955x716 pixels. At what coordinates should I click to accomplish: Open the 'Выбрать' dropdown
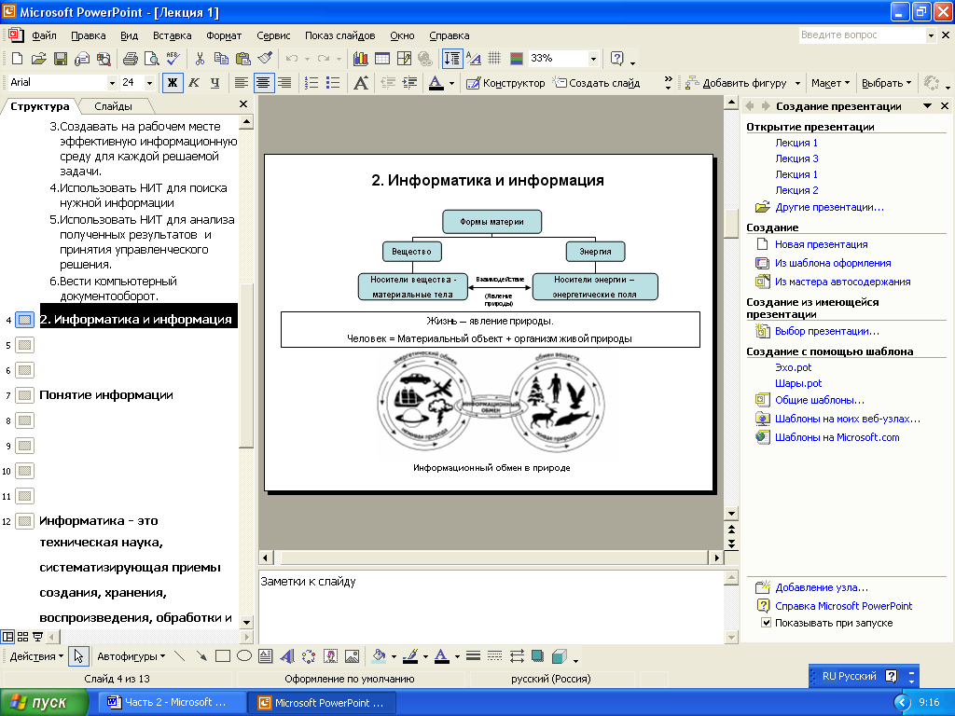[x=886, y=83]
